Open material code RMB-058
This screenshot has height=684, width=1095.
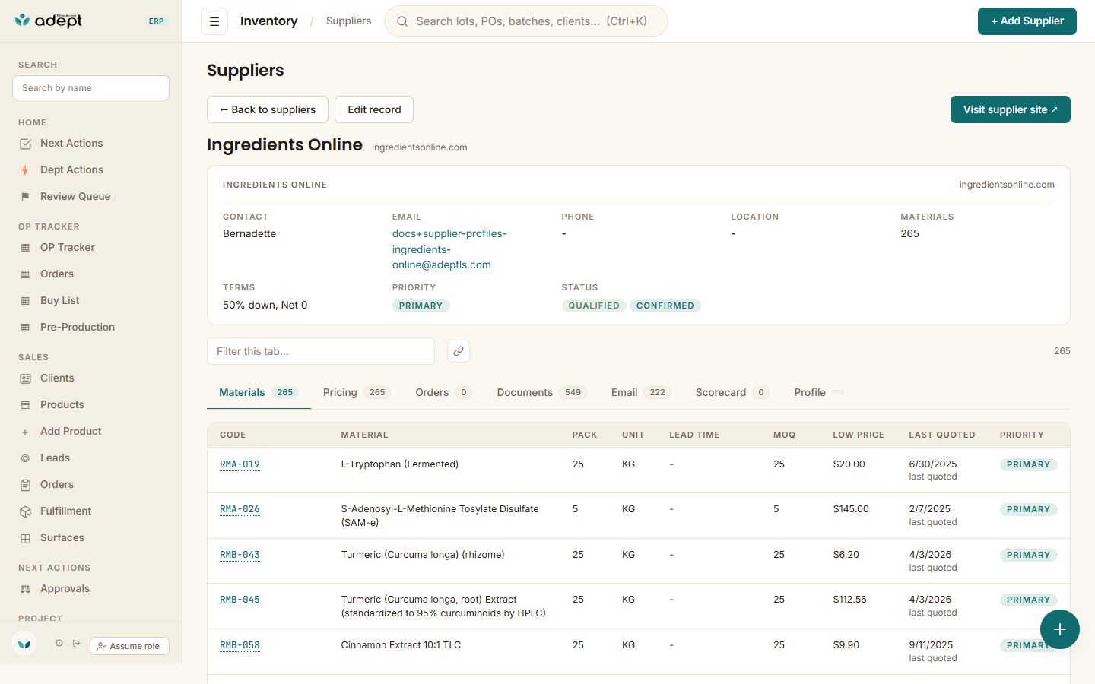(240, 645)
